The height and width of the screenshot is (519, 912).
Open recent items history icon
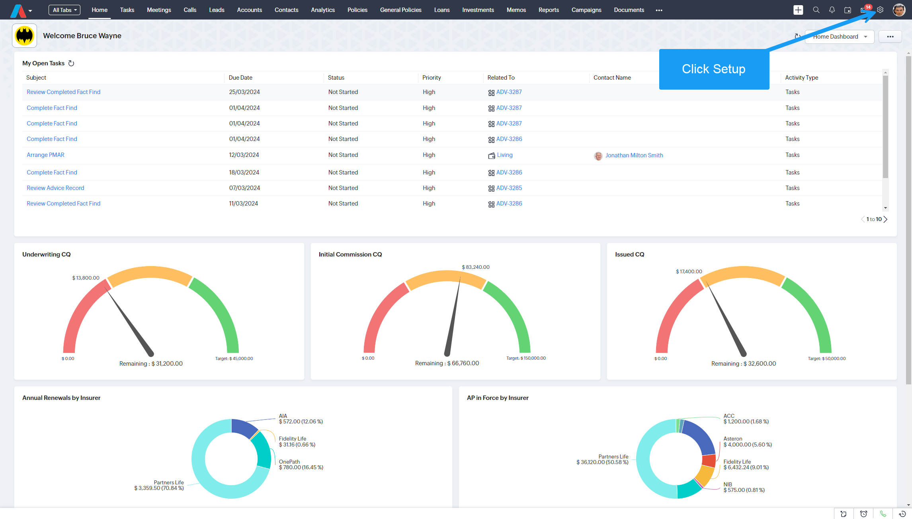point(902,514)
